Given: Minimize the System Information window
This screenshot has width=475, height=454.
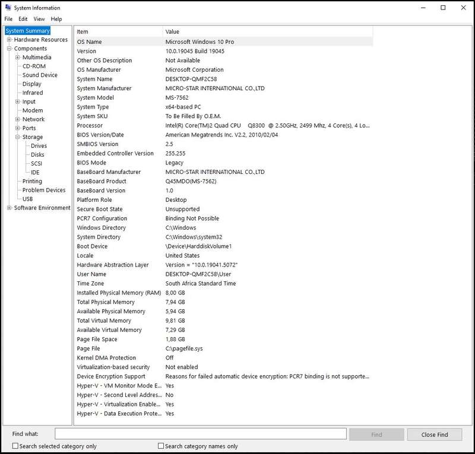Looking at the screenshot, I should (423, 8).
